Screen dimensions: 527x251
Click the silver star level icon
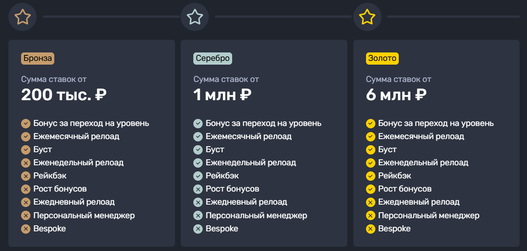coord(195,17)
